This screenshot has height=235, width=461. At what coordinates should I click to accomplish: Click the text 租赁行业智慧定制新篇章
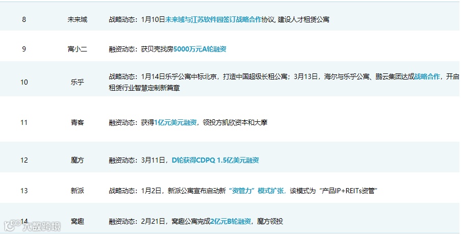point(144,88)
